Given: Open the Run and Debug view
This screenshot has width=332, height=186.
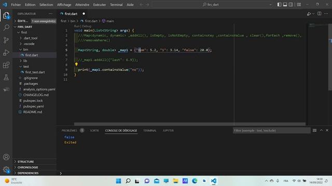Looking at the screenshot, I should click(6, 53).
